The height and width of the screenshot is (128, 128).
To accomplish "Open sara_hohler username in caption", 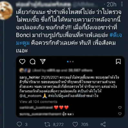I will (30, 77).
